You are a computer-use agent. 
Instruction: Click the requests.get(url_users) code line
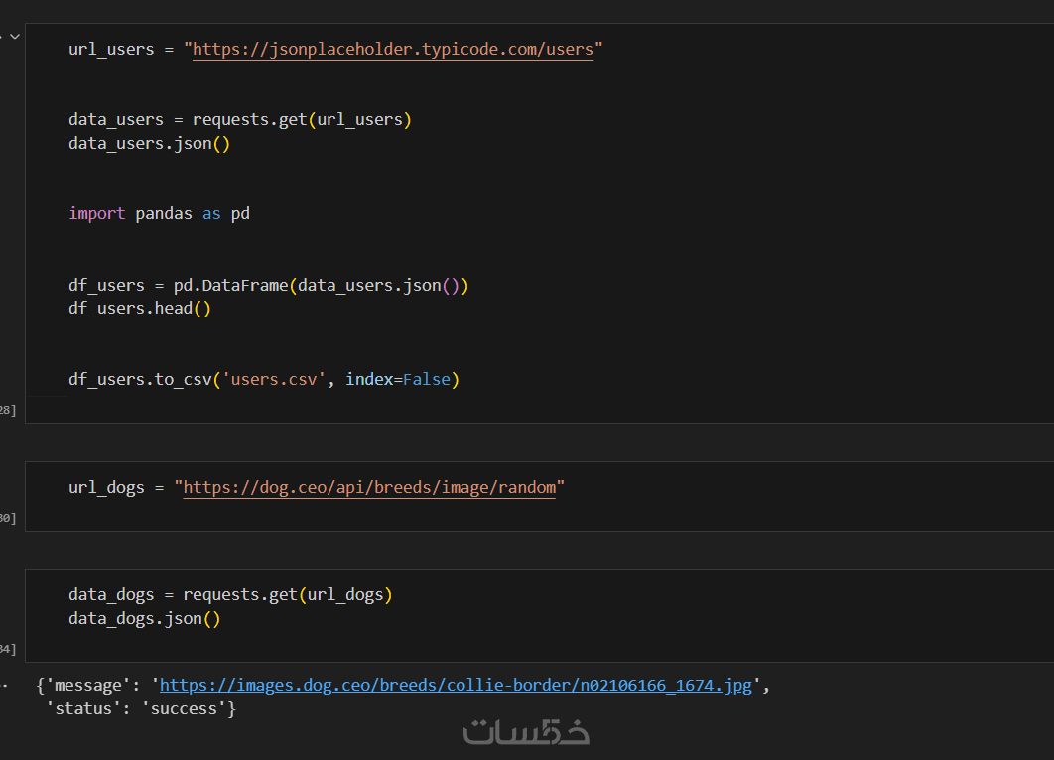pyautogui.click(x=239, y=119)
